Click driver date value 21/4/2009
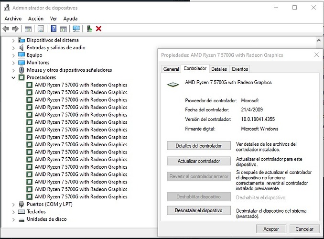The height and width of the screenshot is (239, 324). (x=252, y=109)
